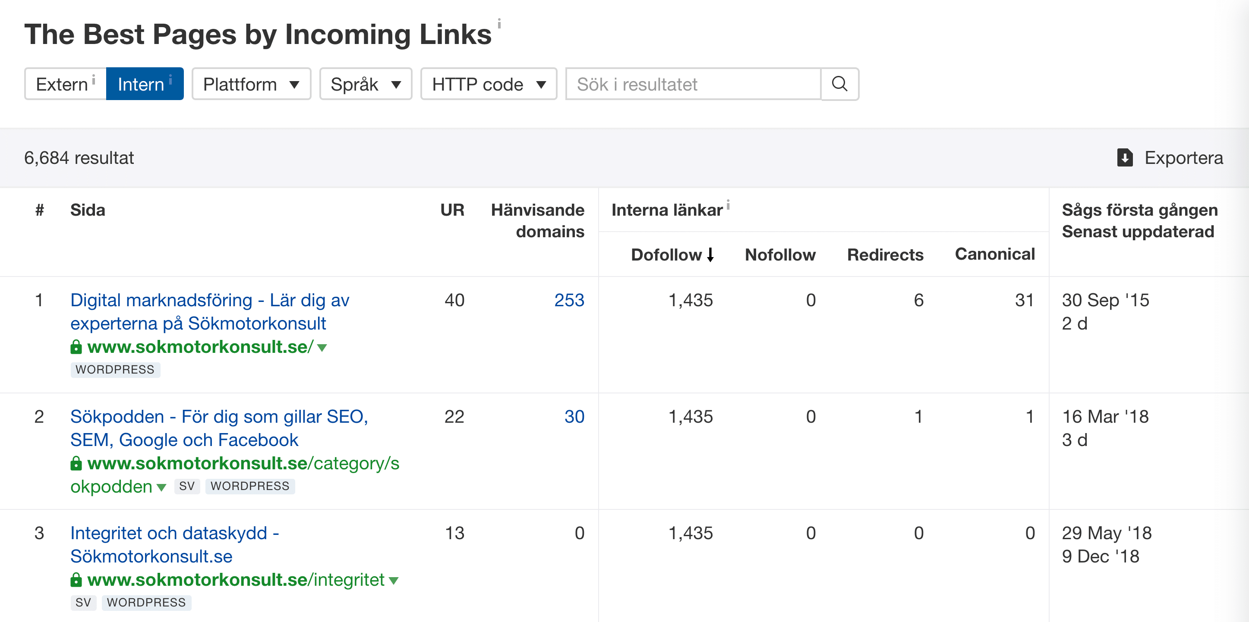The image size is (1249, 622).
Task: Click the Dofollow sort arrow icon
Action: click(x=710, y=254)
